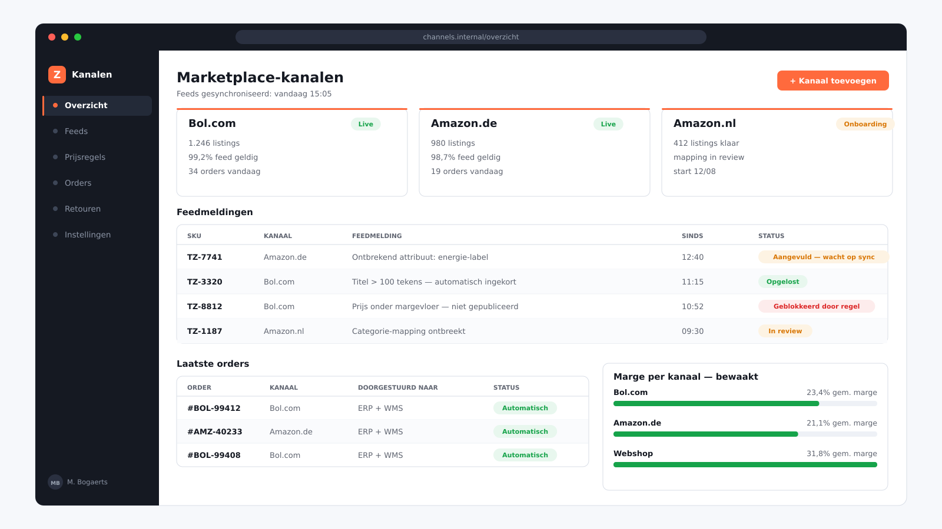Click the address bar with channels.internal/overzicht
The image size is (942, 529).
click(x=471, y=37)
